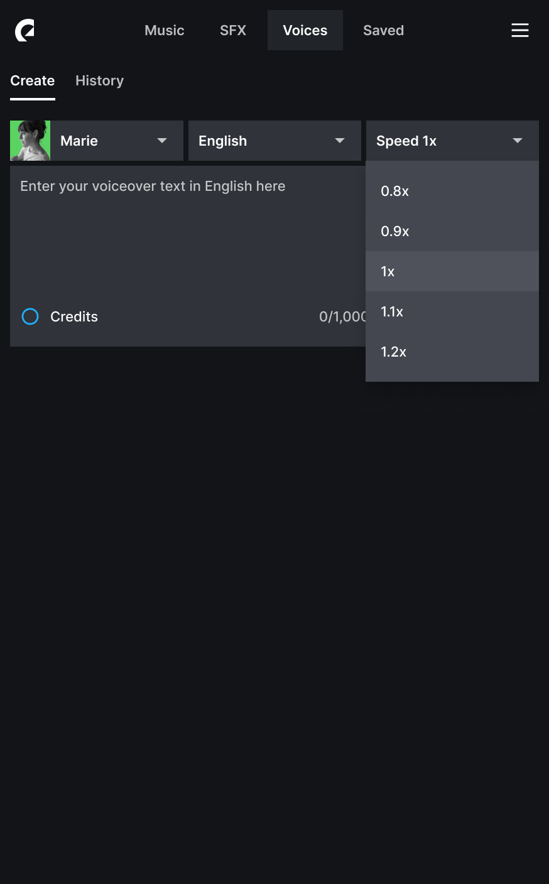Open the SFX tab
Screen dimensions: 549x884
[233, 30]
